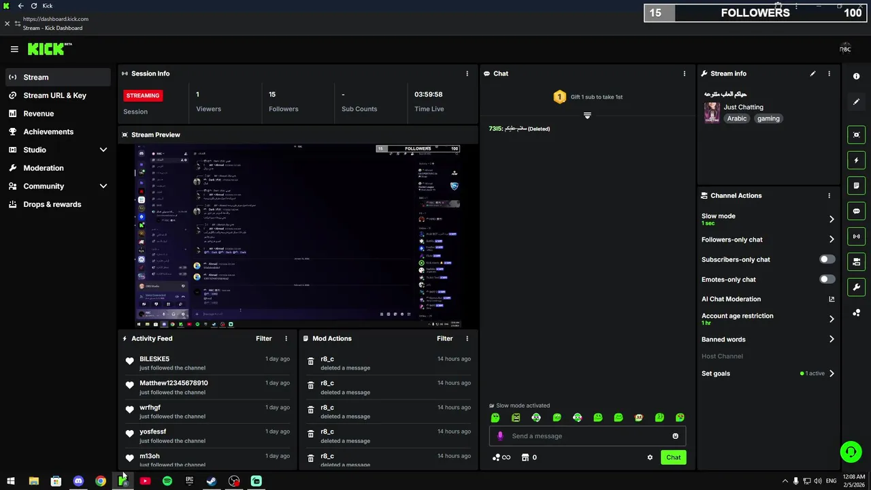The image size is (871, 490).
Task: Insert the last green emote with heart eyes
Action: click(x=680, y=418)
